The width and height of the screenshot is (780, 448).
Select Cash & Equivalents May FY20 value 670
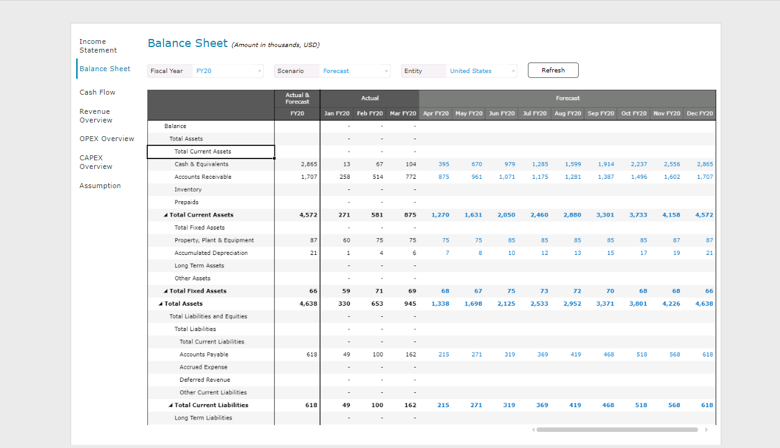pos(477,164)
